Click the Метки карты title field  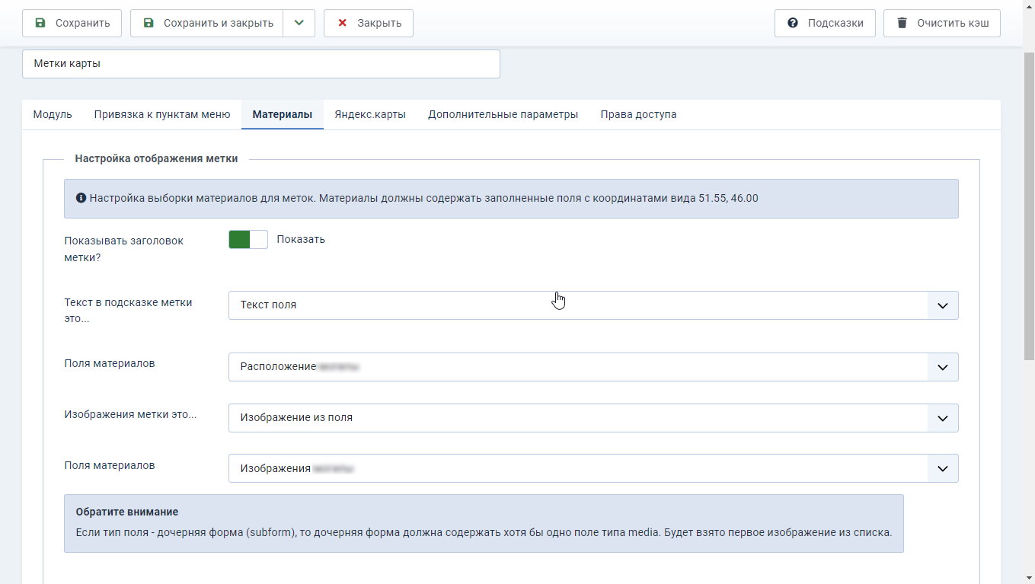(261, 64)
